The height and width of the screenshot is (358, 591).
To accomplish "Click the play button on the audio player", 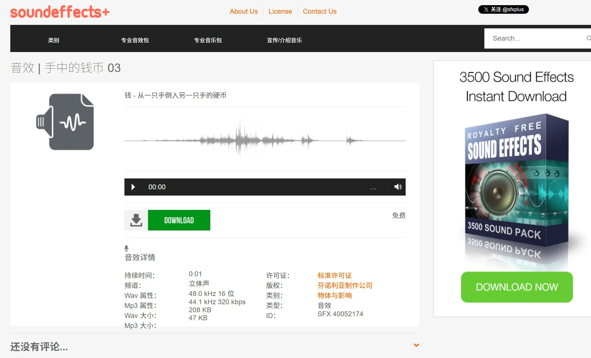I will [x=132, y=187].
